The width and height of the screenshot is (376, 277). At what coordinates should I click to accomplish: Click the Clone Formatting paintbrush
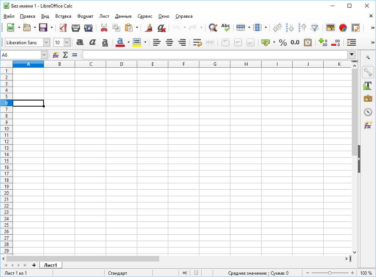[149, 28]
